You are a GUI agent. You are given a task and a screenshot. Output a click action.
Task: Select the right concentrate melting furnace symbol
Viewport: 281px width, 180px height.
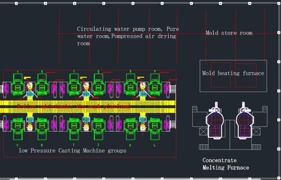tap(244, 121)
